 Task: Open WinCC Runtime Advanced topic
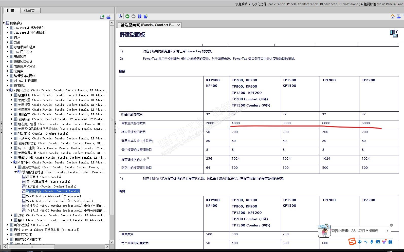pos(53,196)
